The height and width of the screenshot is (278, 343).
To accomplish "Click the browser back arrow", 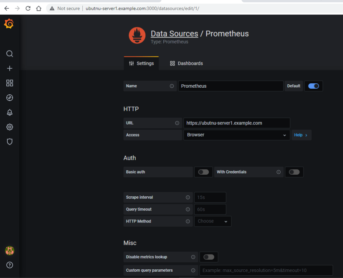I will 7,8.
